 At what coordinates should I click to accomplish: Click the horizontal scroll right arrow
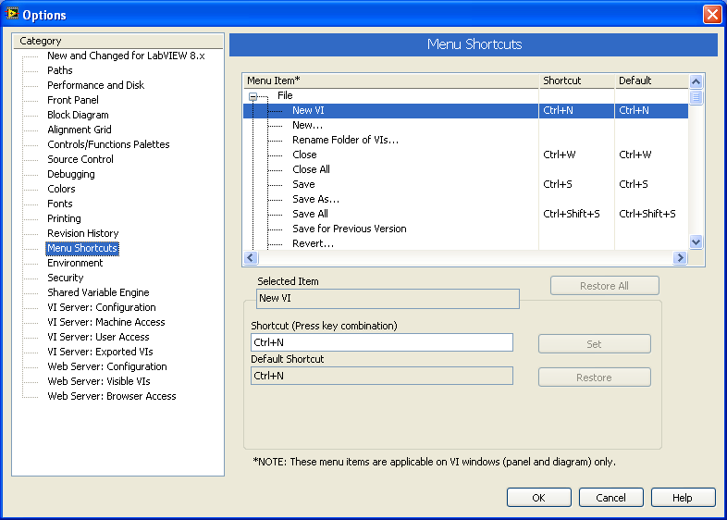point(681,258)
